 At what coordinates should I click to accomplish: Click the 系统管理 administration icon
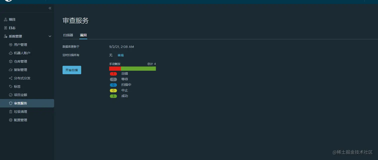pos(5,36)
